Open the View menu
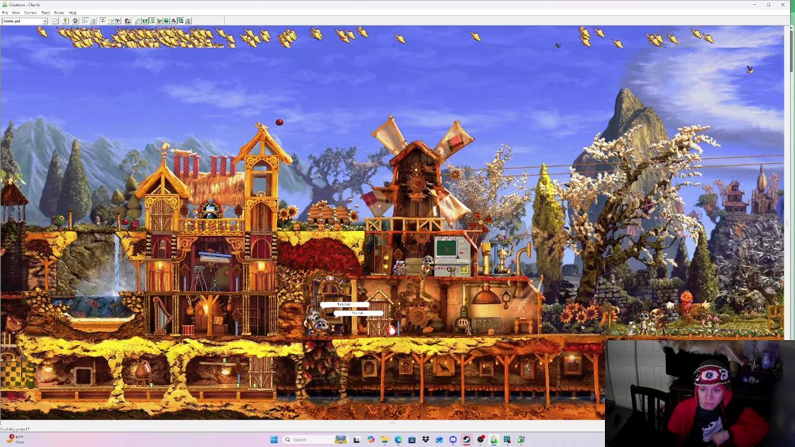 pos(16,12)
